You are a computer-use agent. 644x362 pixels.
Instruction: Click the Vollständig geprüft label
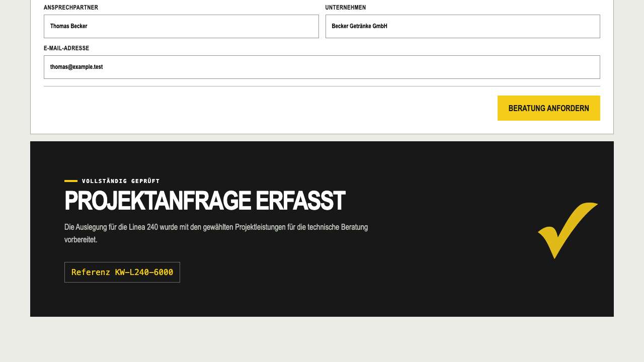coord(121,181)
